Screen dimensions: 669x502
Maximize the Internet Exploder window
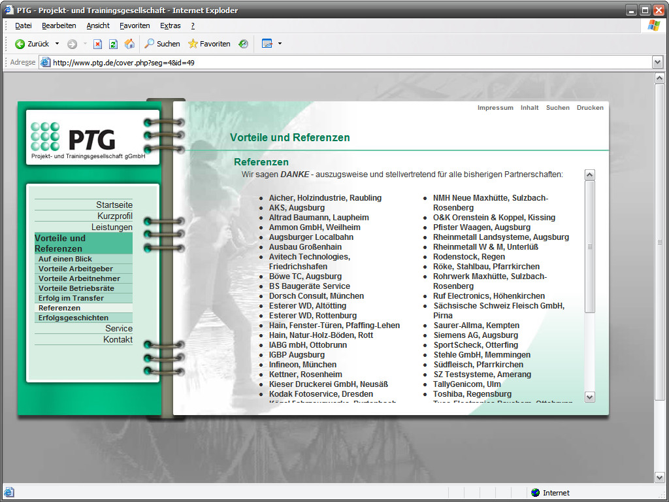click(x=645, y=10)
